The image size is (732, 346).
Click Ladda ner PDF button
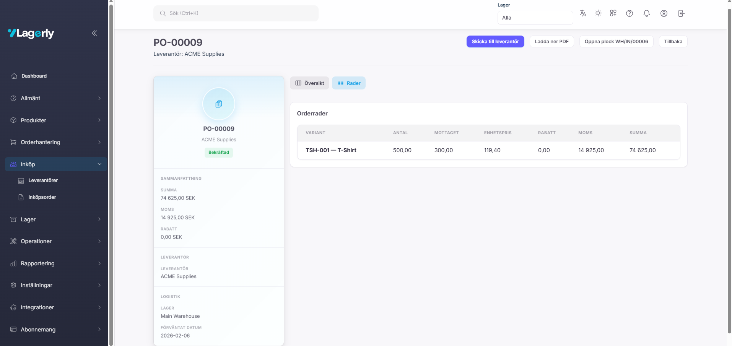[x=551, y=42]
